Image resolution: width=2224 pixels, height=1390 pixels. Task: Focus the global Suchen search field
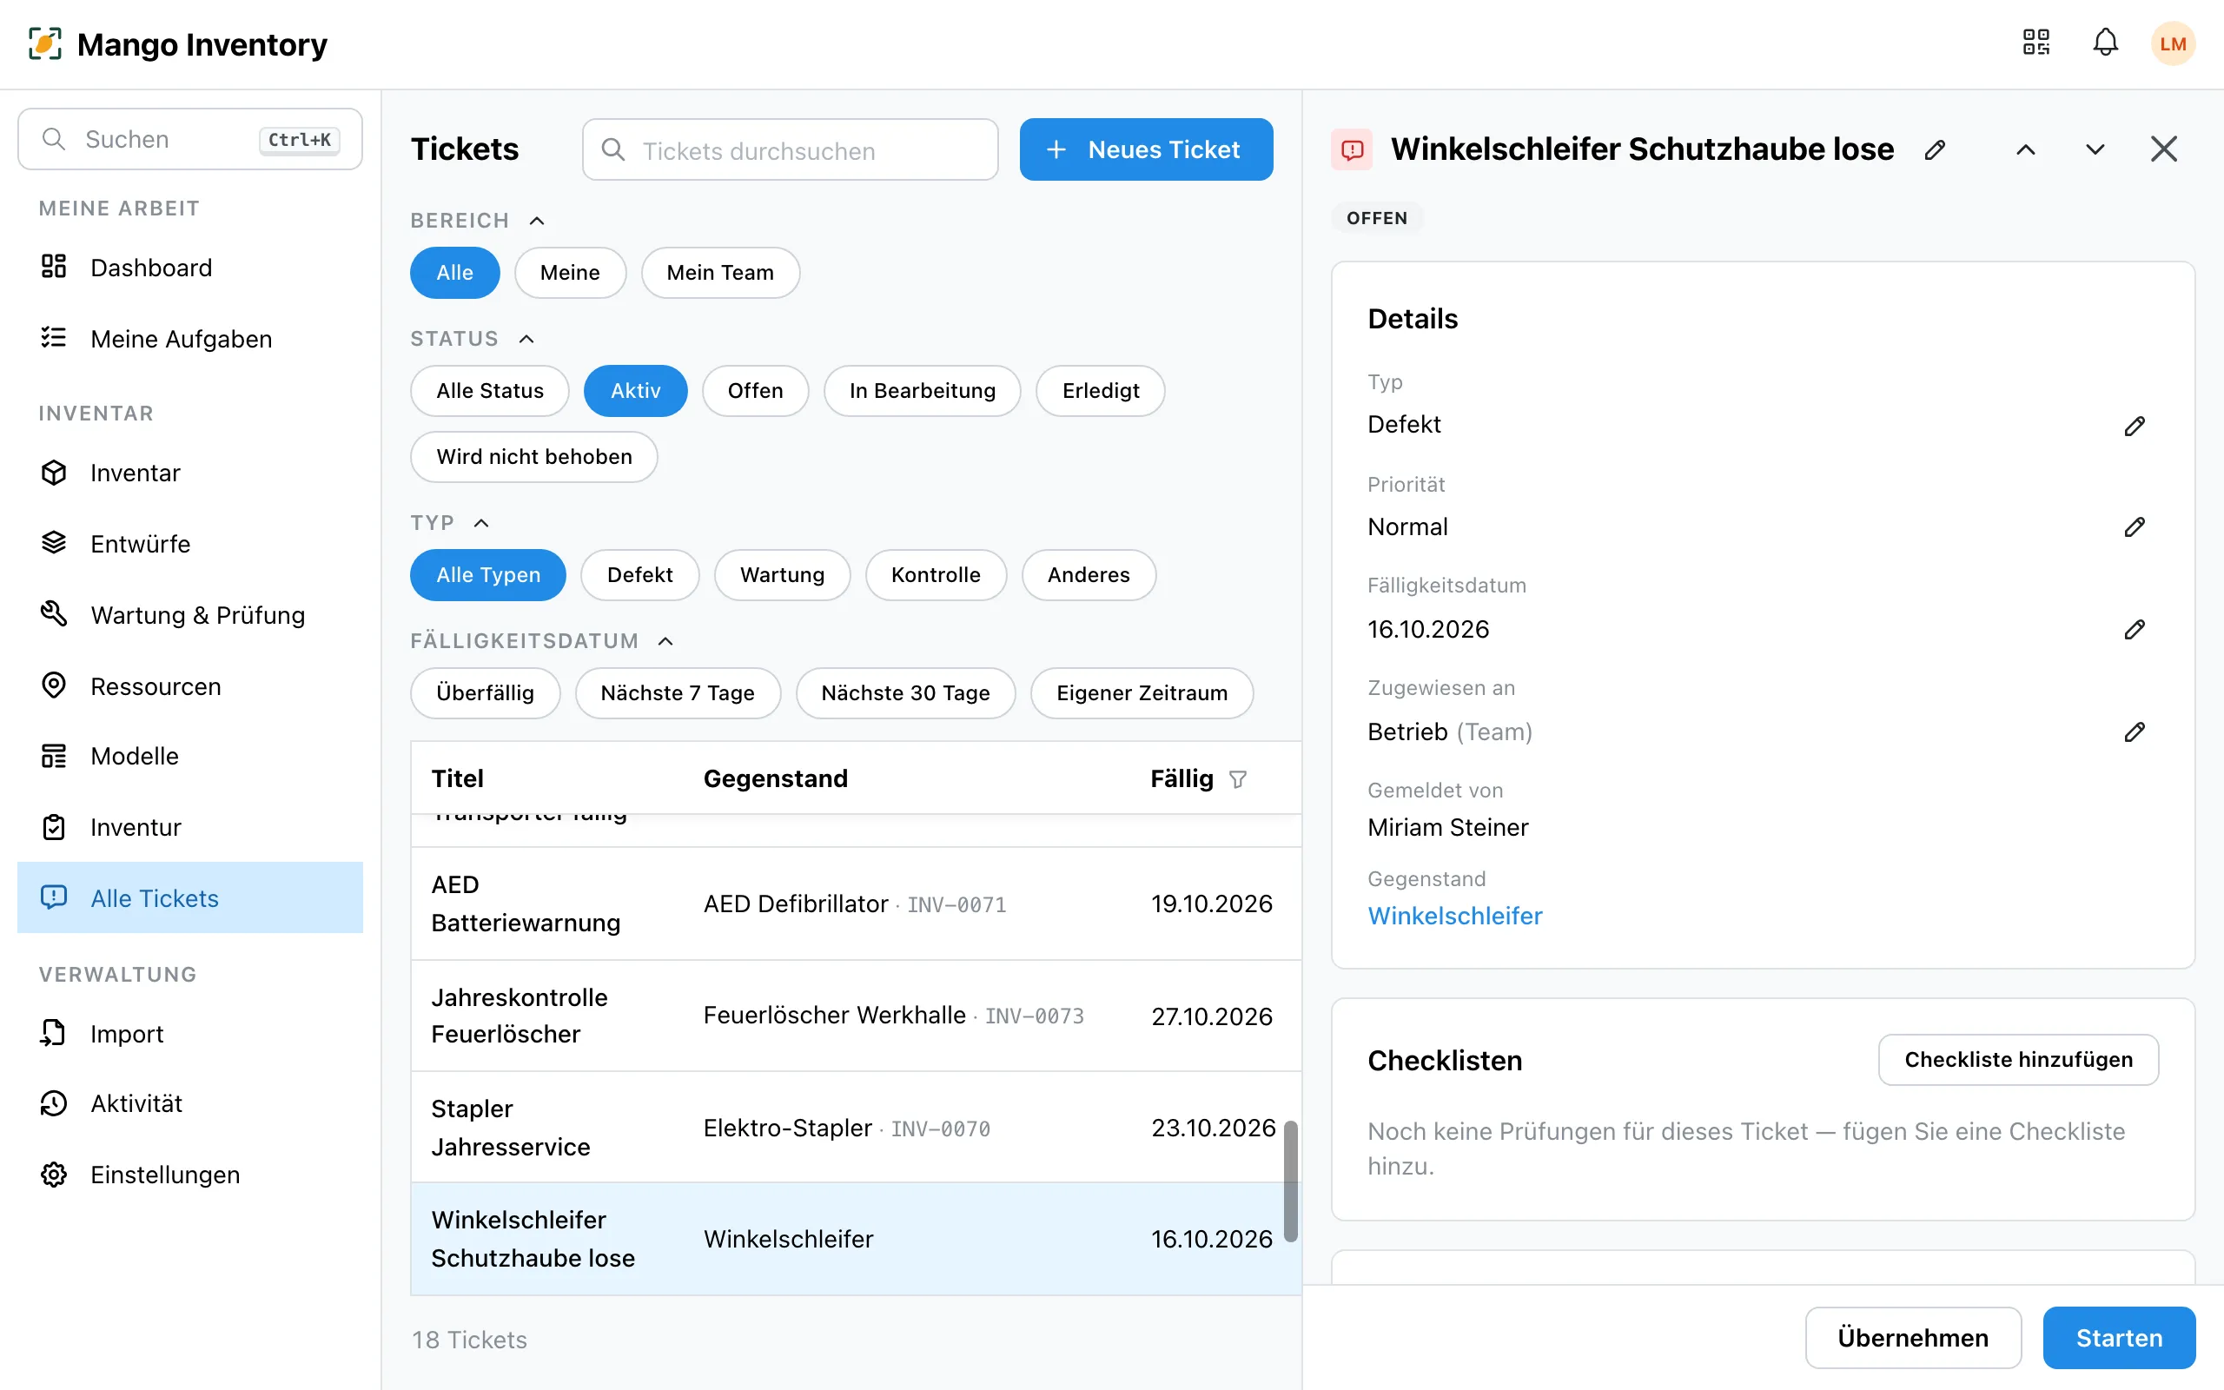pyautogui.click(x=190, y=139)
